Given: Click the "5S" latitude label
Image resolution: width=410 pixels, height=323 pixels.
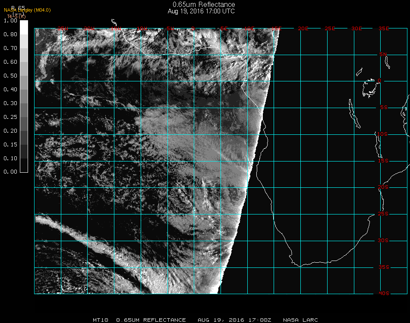Looking at the screenshot, I should (x=384, y=108).
